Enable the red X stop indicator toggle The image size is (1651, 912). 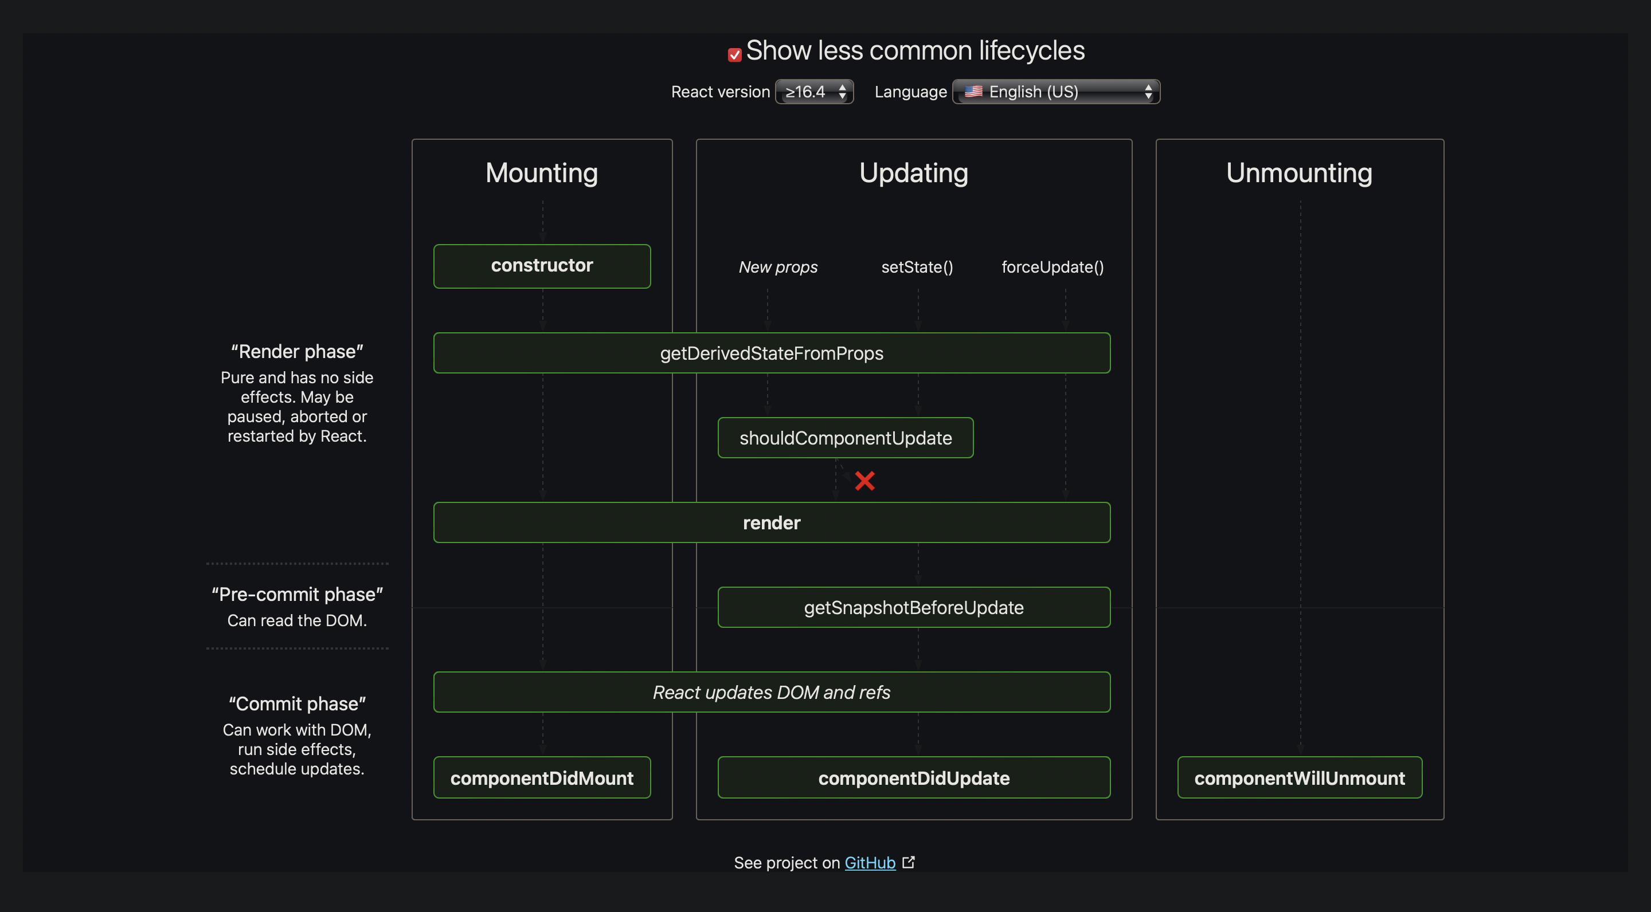point(864,481)
